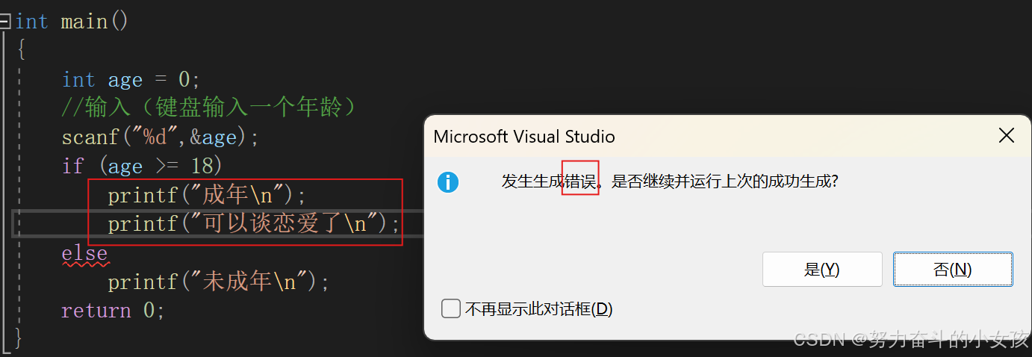Click the CSDN watermark text
Viewport: 1032px width, 357px height.
(911, 340)
